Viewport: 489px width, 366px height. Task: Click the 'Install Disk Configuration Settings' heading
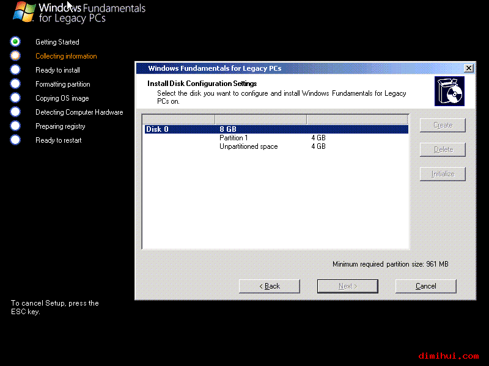(x=202, y=84)
